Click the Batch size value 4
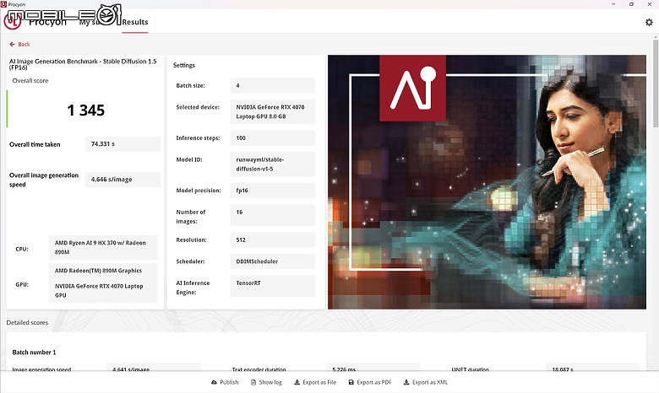The width and height of the screenshot is (659, 393). coord(272,85)
